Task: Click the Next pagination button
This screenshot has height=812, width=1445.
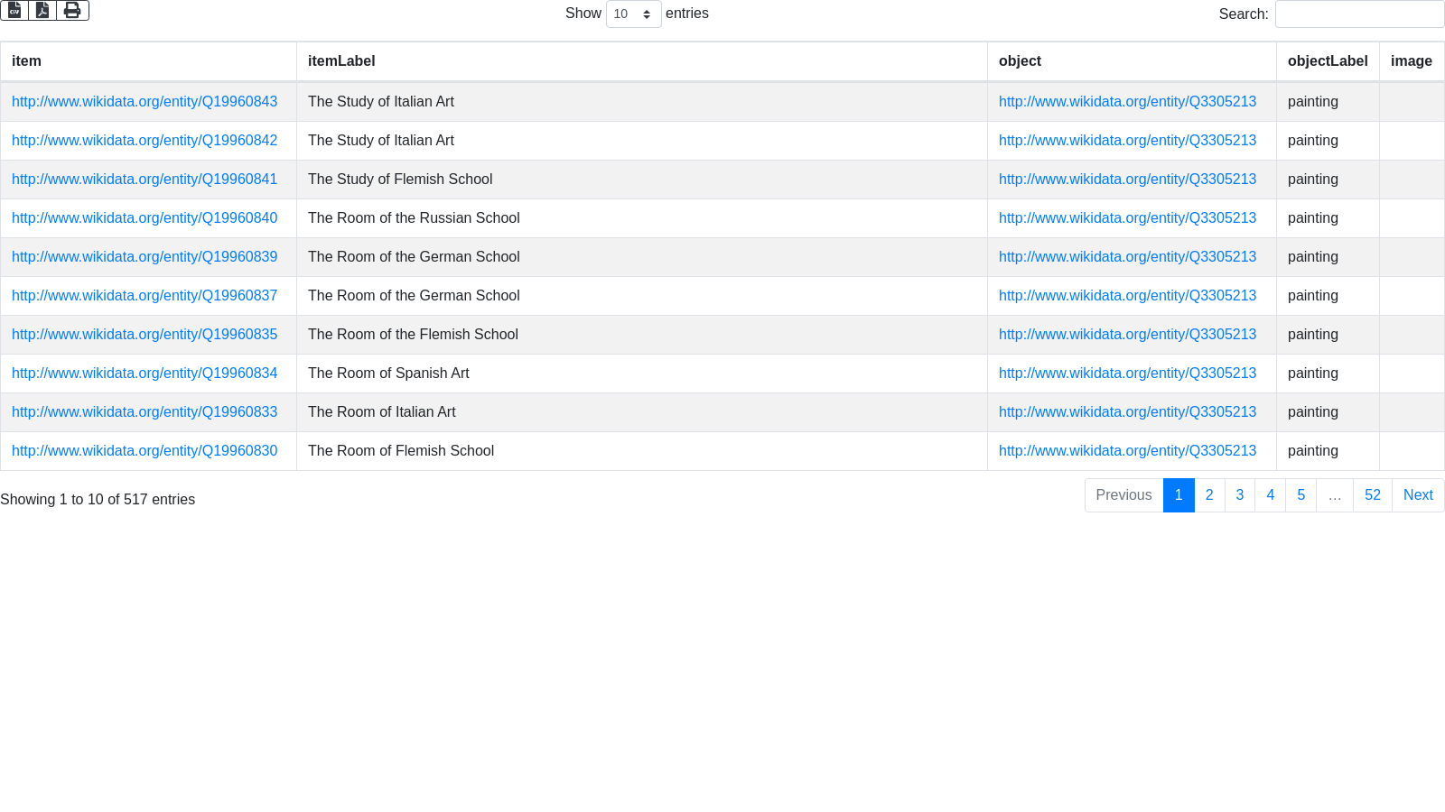Action: click(1417, 495)
